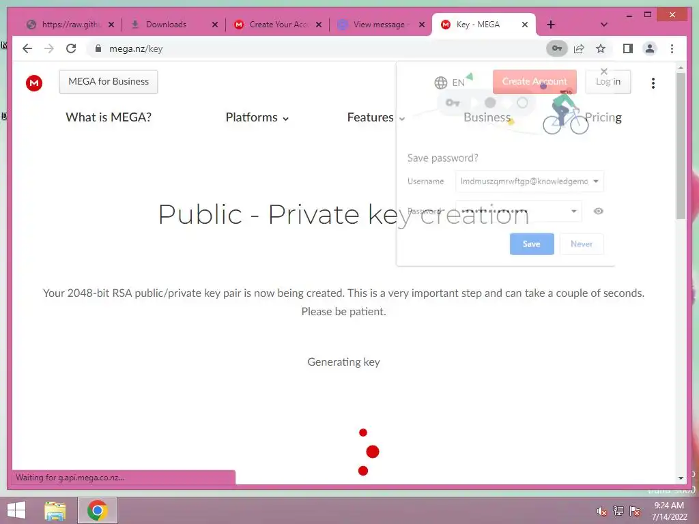
Task: Open a new browser tab
Action: coord(551,25)
